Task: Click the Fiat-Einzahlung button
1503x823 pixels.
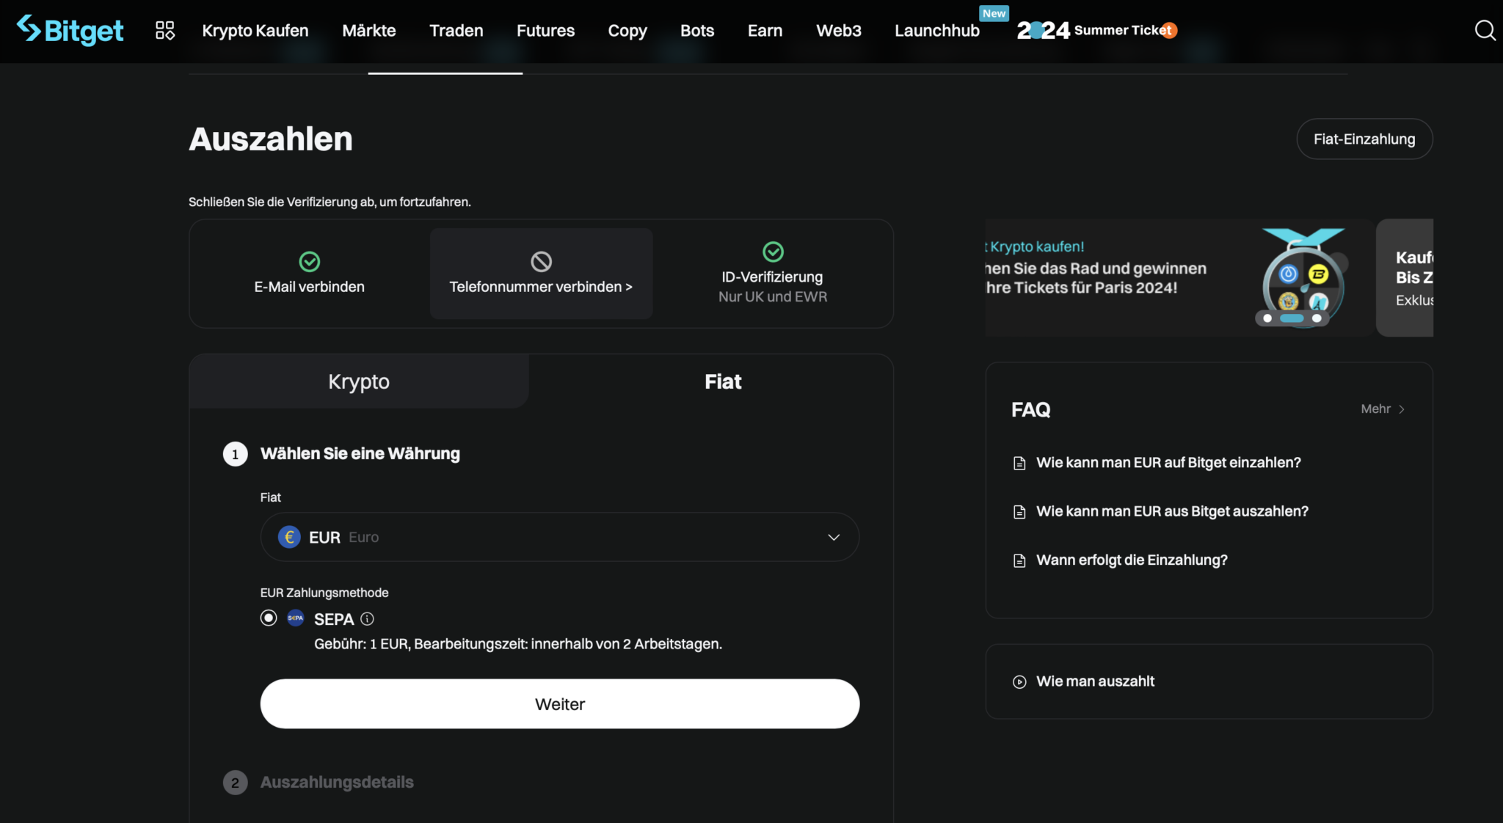Action: tap(1364, 139)
